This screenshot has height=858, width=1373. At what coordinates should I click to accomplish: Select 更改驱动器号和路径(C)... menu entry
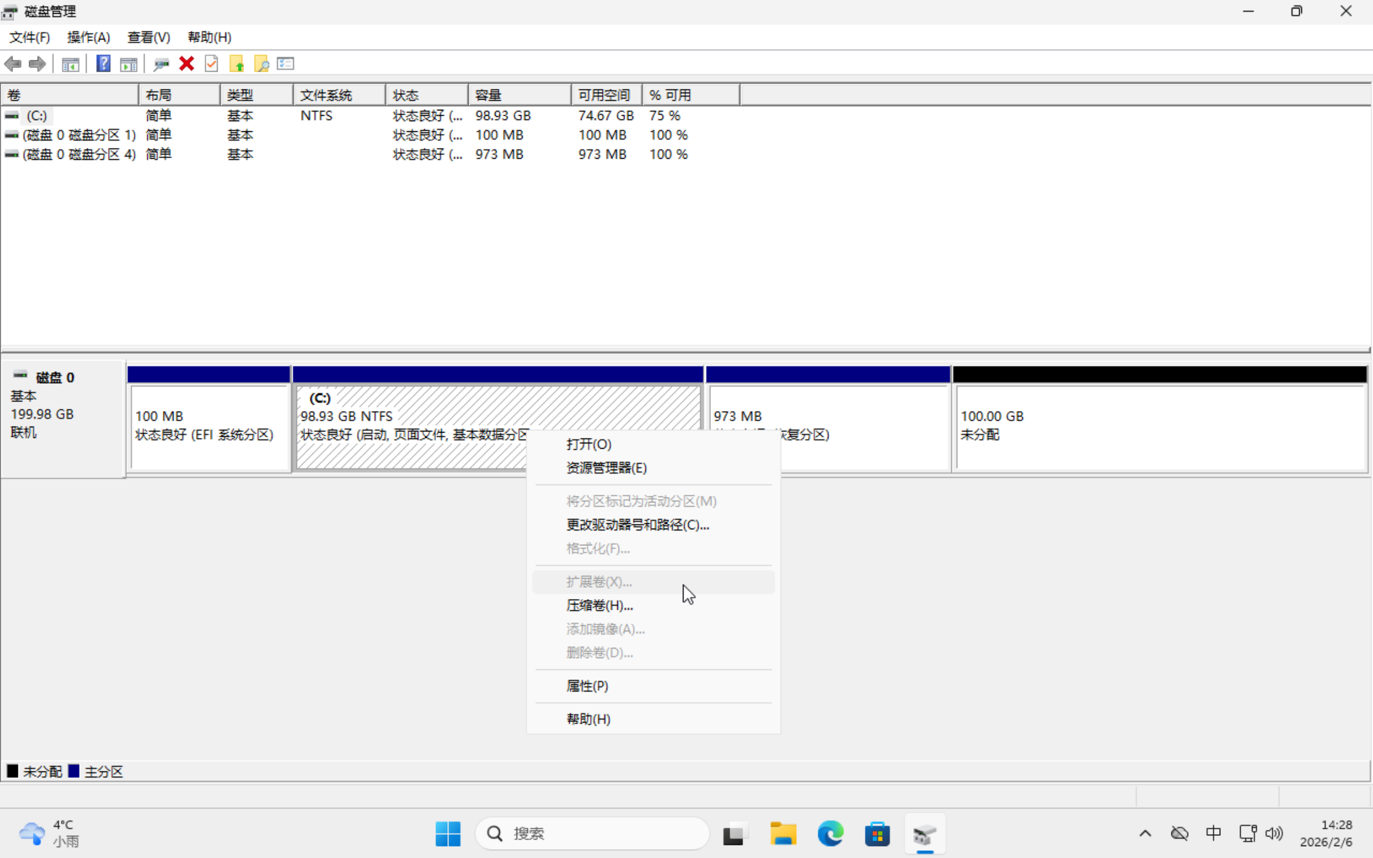click(637, 524)
